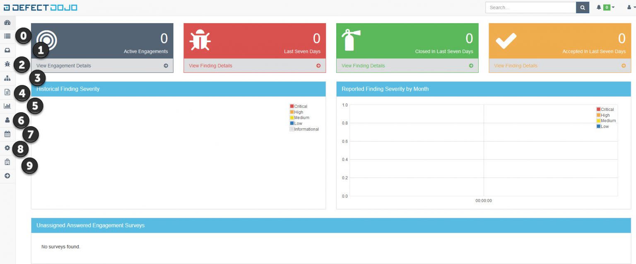
Task: Select the Calendar icon in sidebar
Action: pos(7,134)
